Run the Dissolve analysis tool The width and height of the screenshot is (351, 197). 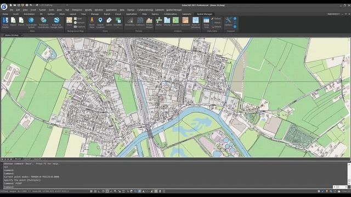tap(175, 22)
